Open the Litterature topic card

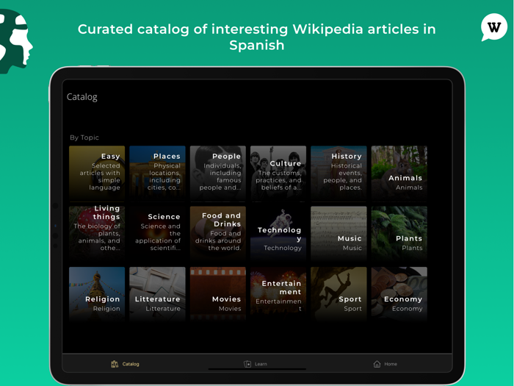point(157,294)
